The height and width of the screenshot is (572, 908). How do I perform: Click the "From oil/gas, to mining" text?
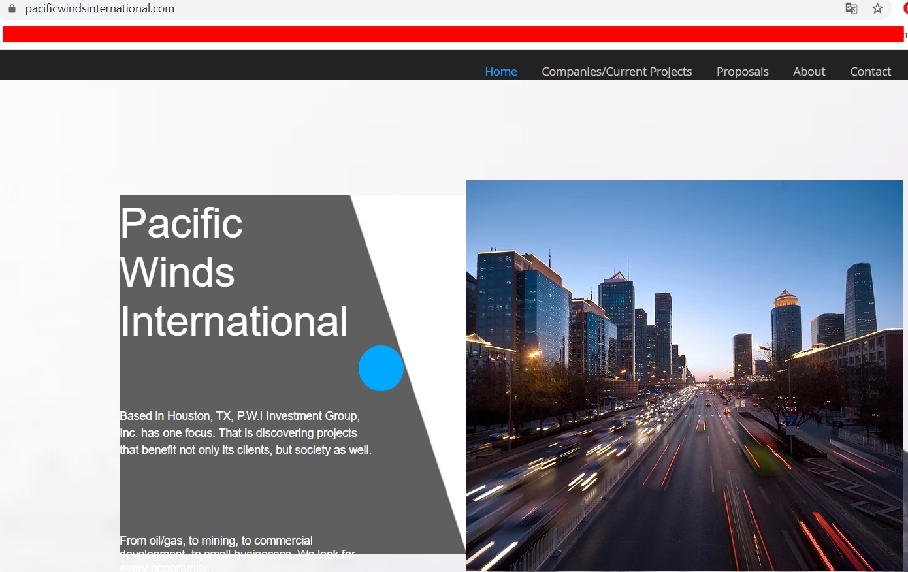coord(216,541)
